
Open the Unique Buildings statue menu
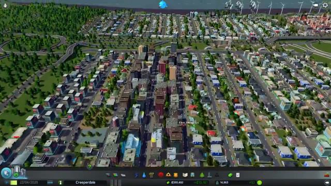(x=209, y=175)
